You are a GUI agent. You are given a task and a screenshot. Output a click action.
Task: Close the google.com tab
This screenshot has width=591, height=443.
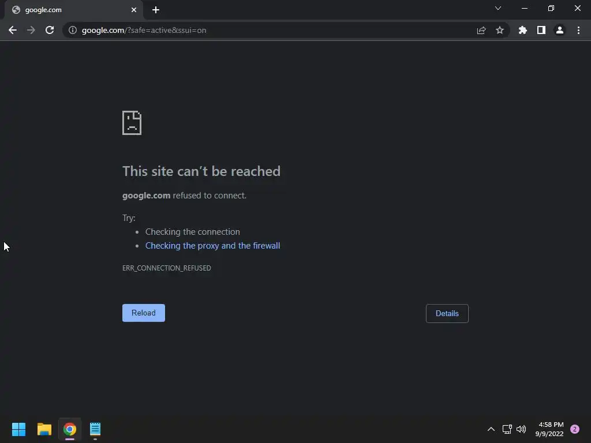[134, 10]
